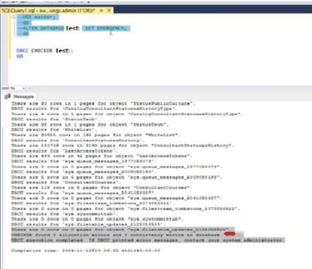312x269 pixels.
Task: Click the Messages tab icon
Action: [x=7, y=96]
